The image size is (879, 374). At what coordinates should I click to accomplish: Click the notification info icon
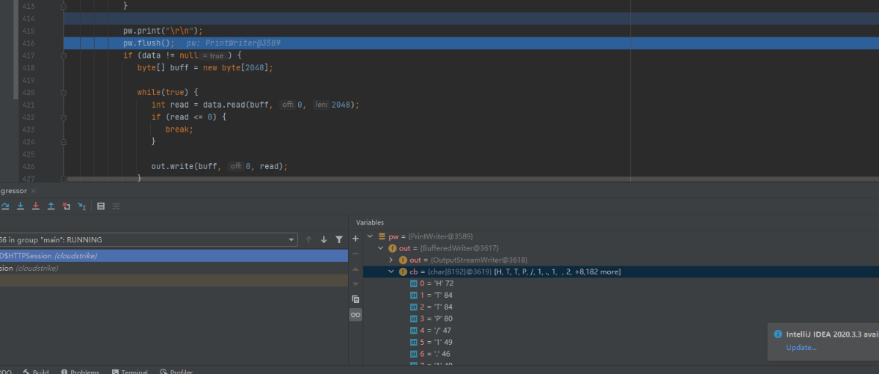pyautogui.click(x=778, y=334)
